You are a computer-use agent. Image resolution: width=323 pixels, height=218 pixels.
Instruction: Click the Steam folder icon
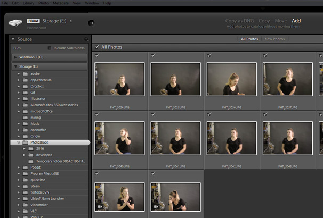pyautogui.click(x=26, y=186)
